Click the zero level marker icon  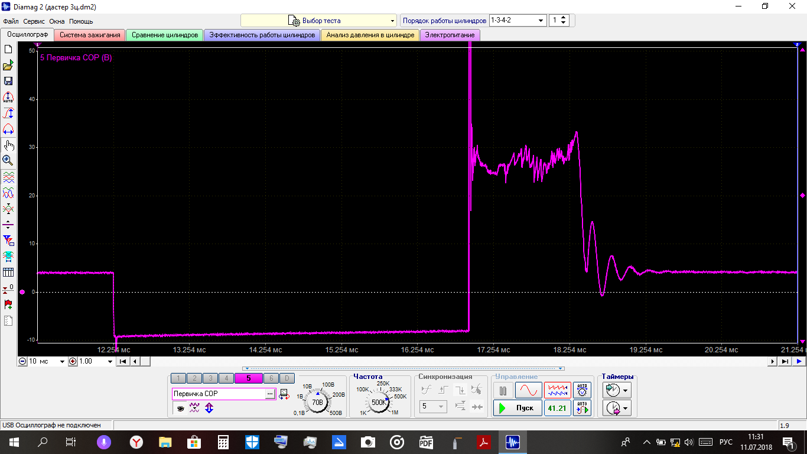(8, 288)
